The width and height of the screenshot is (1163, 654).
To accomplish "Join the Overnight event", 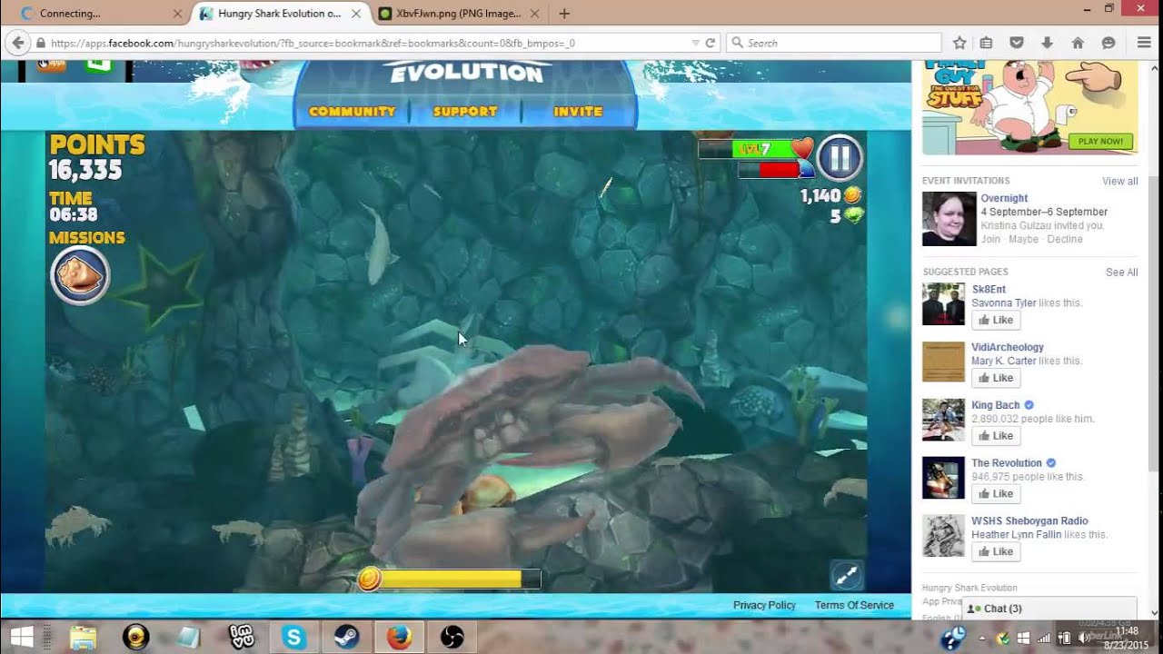I will pos(990,239).
